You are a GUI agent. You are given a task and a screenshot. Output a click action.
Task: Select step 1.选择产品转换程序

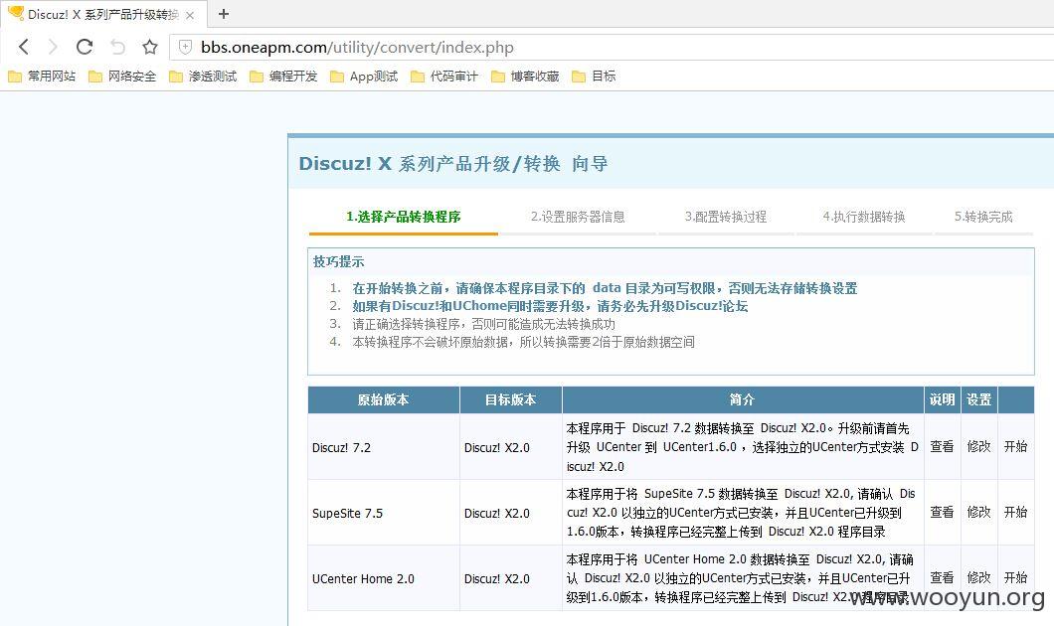(404, 217)
